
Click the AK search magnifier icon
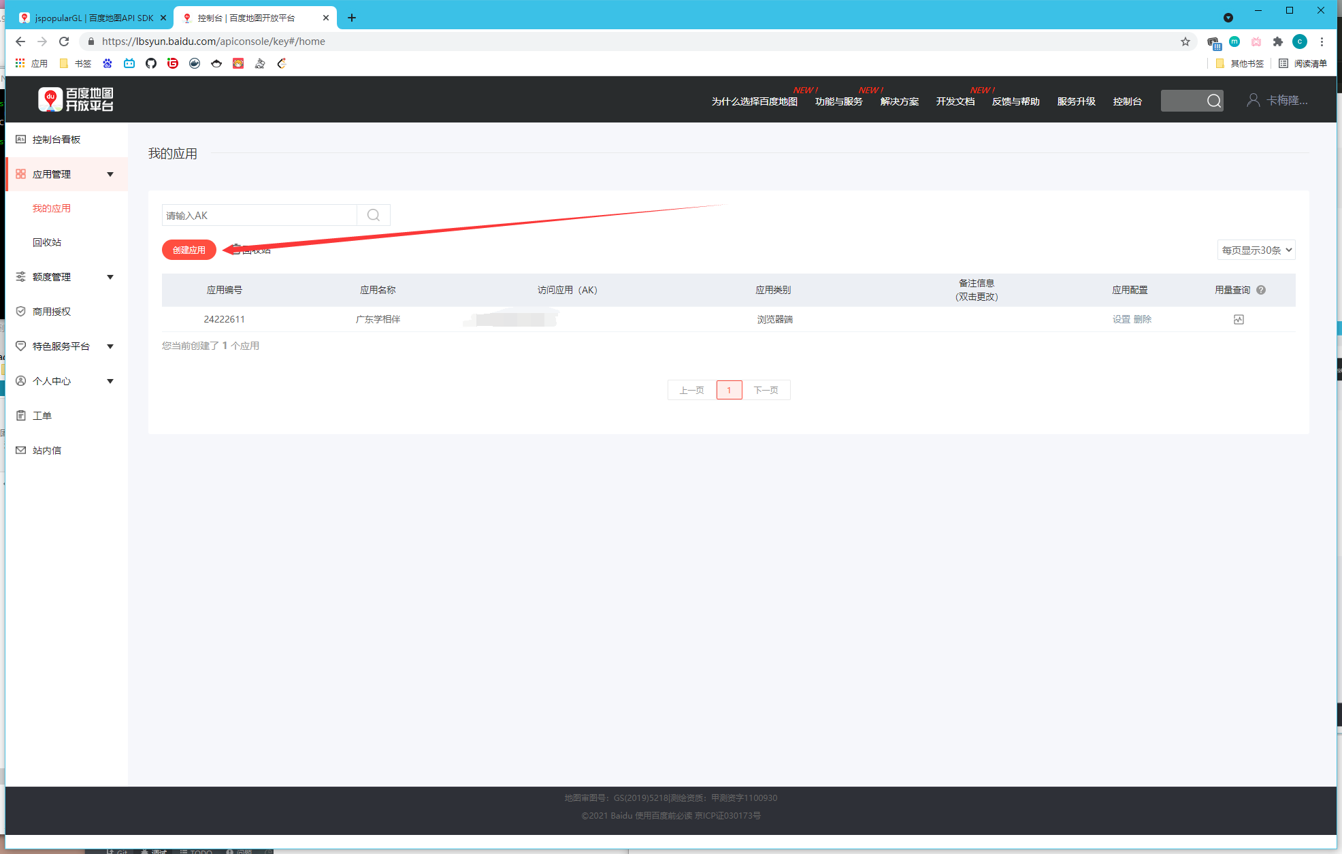373,215
